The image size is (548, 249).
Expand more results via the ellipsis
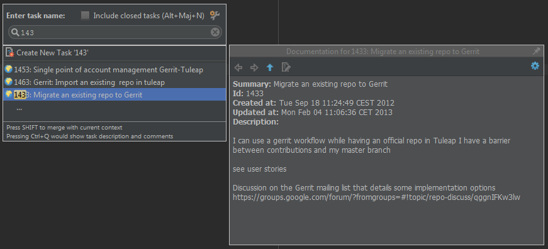pos(20,108)
